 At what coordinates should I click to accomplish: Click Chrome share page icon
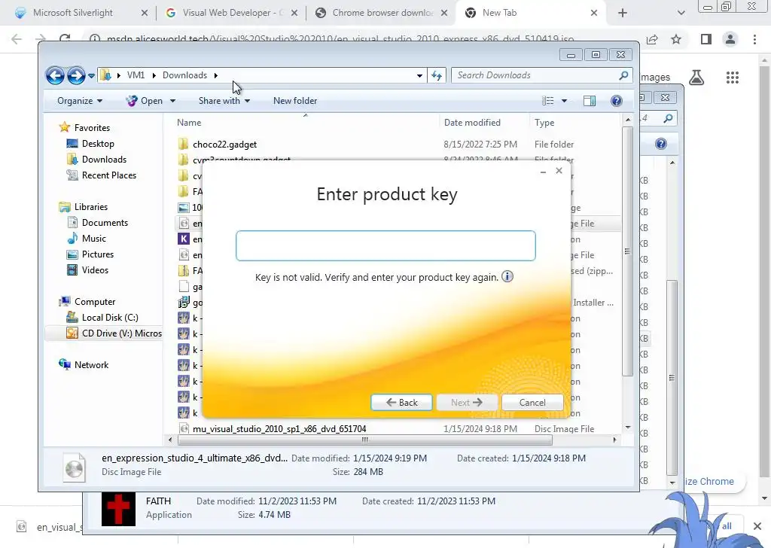653,39
